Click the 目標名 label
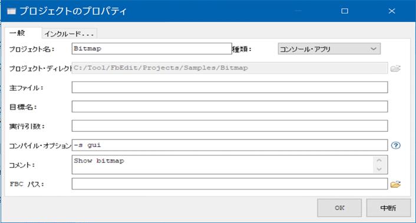 (x=23, y=107)
